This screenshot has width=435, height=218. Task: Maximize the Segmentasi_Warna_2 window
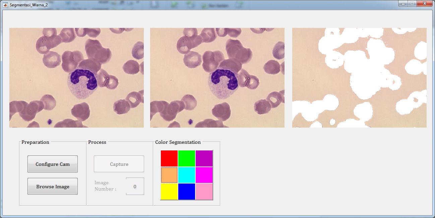[x=412, y=4]
